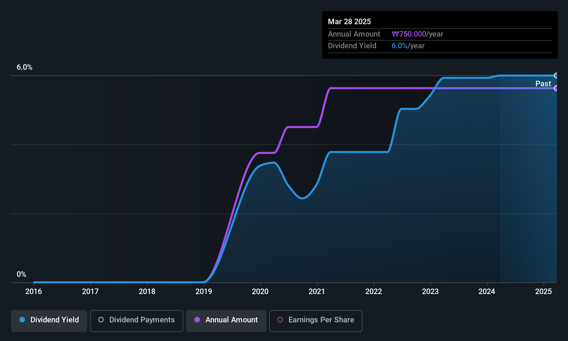Click the teal Dividend Payments circle icon
The width and height of the screenshot is (568, 341).
(x=101, y=320)
